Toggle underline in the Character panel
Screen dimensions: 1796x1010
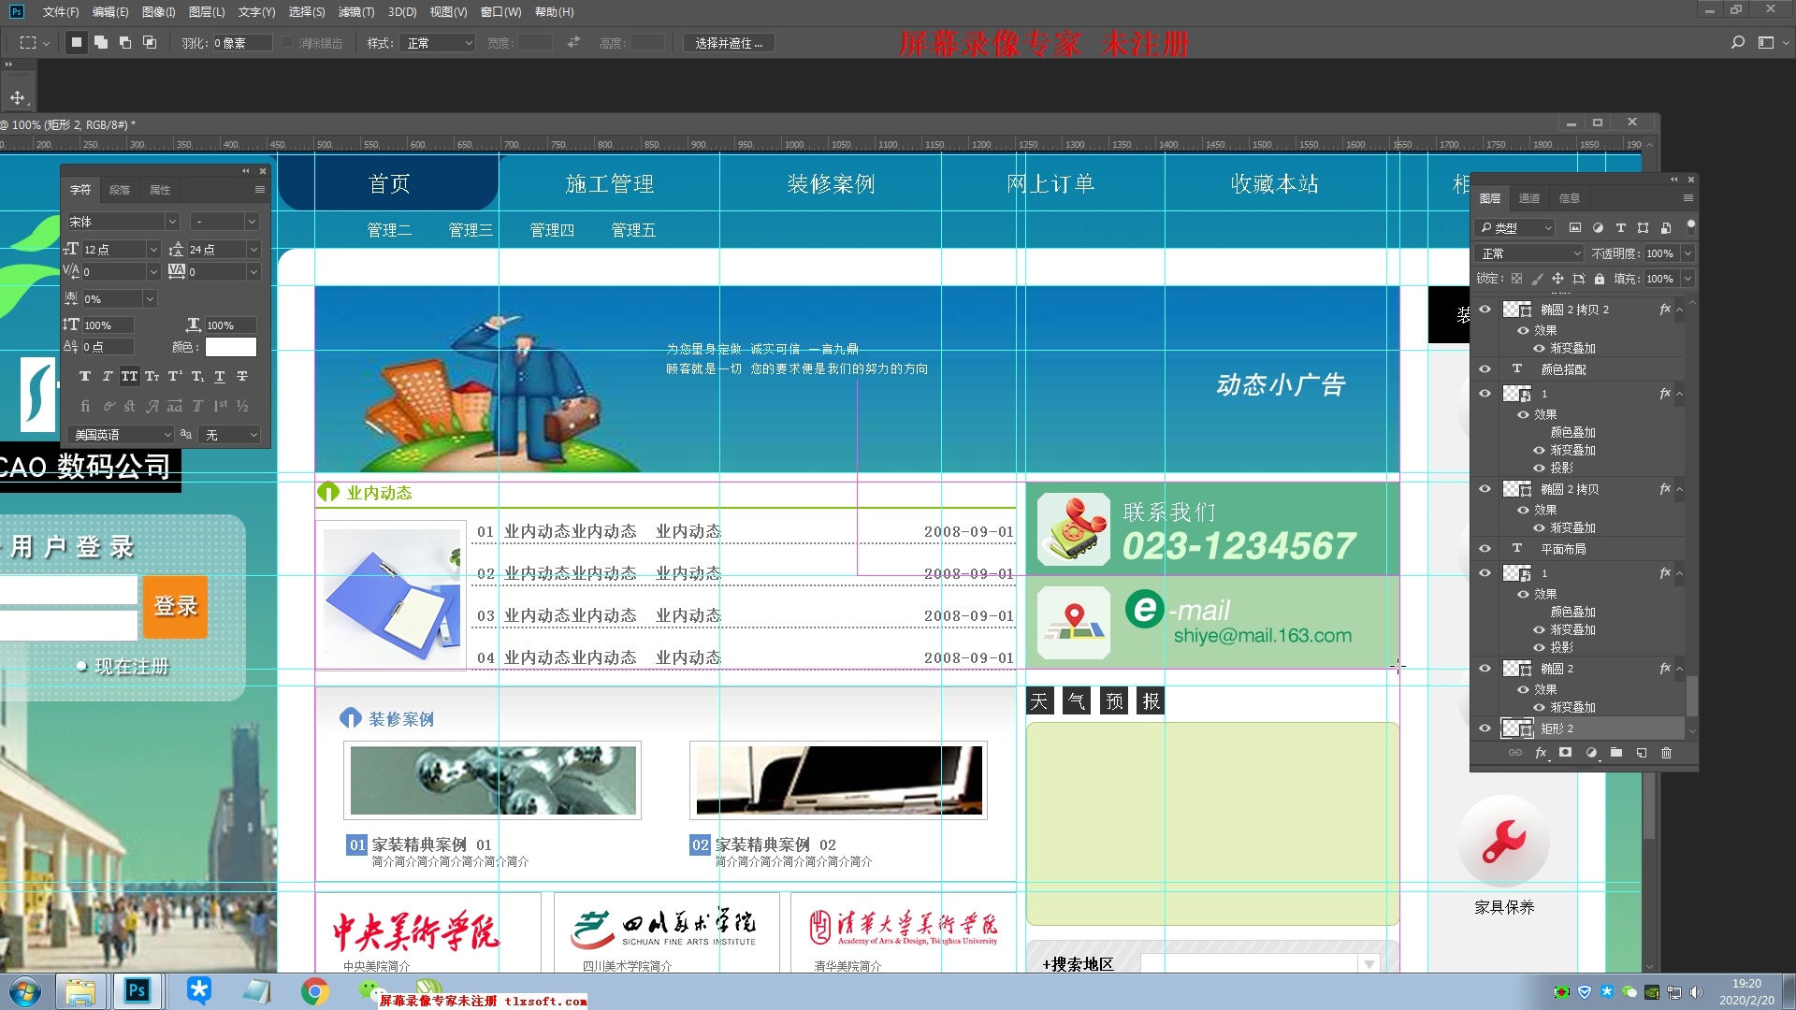[x=219, y=376]
